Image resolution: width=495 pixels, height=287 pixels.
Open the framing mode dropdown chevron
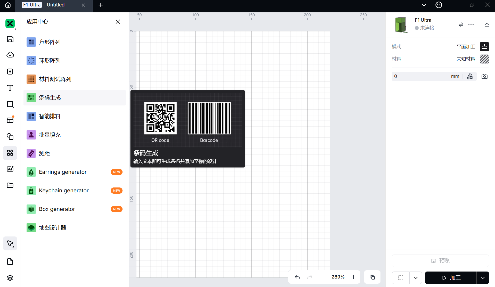click(x=416, y=278)
